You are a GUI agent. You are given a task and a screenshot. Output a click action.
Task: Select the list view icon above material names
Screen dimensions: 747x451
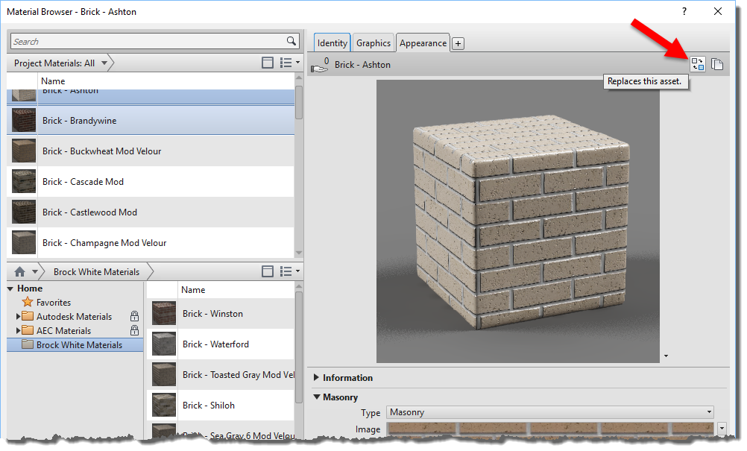287,63
